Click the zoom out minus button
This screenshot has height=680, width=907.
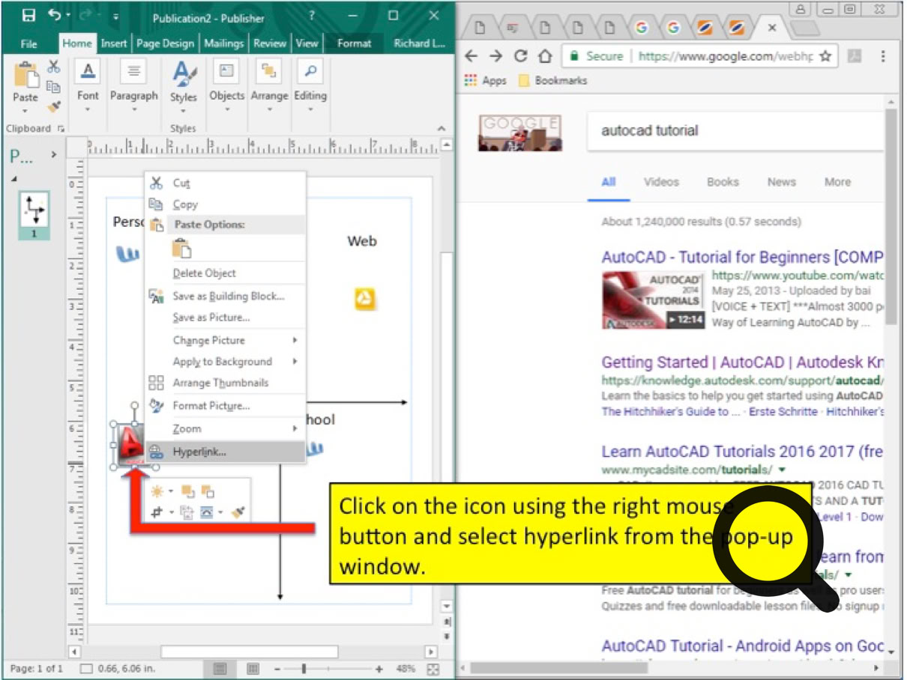pyautogui.click(x=277, y=669)
